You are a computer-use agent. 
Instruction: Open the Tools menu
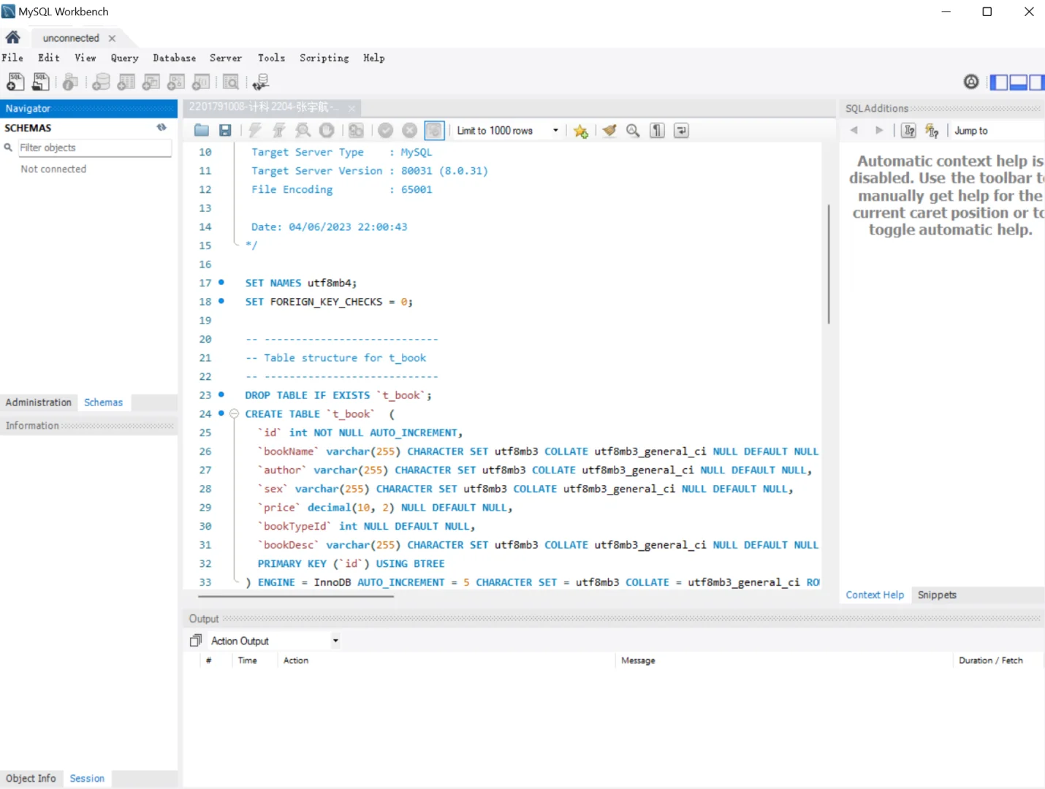pos(271,58)
